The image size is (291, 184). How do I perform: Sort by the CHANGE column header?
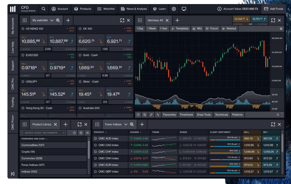click(136, 132)
